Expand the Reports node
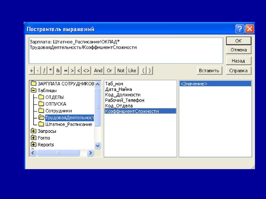Image resolution: width=266 pixels, height=199 pixels. click(x=33, y=145)
